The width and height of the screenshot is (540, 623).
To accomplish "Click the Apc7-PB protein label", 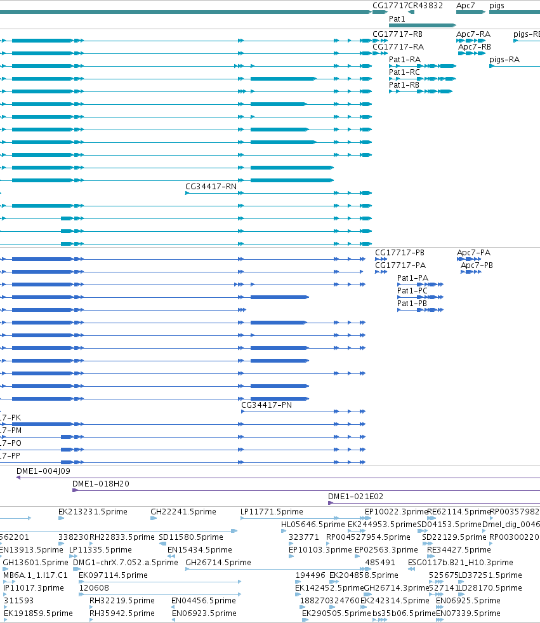I will tap(477, 265).
